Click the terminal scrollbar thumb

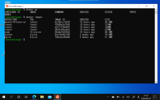[156, 12]
